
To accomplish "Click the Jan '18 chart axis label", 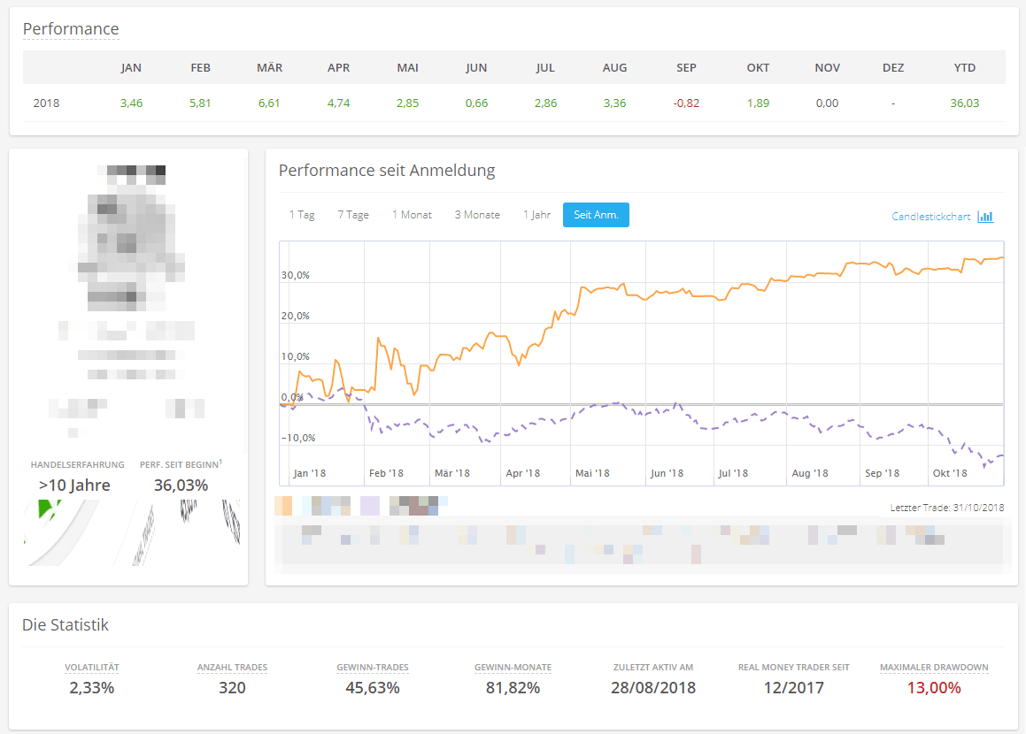I will 310,473.
